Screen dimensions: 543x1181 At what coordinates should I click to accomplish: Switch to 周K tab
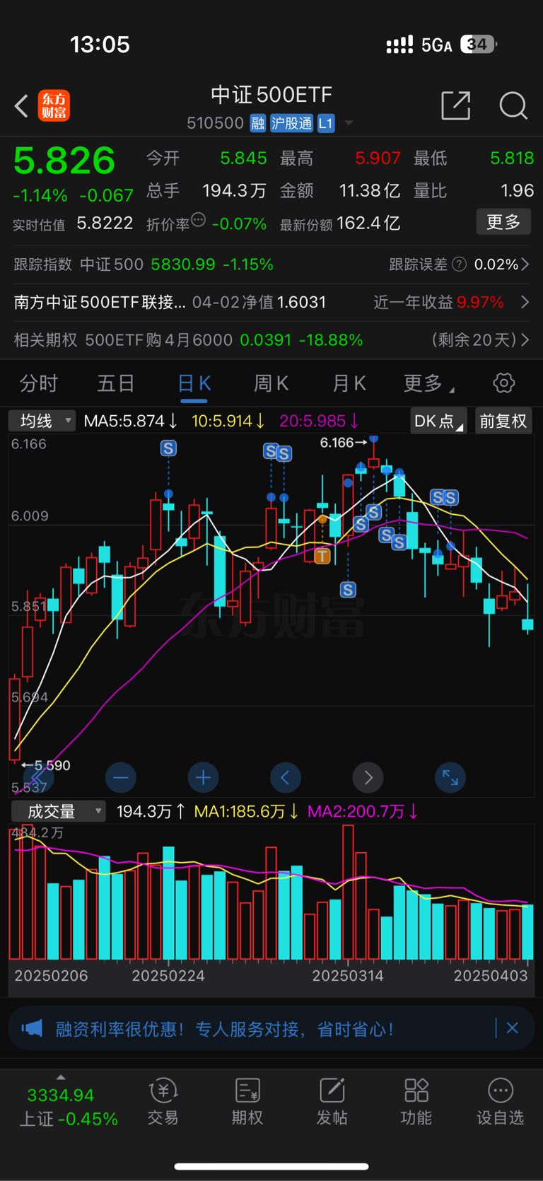coord(271,383)
